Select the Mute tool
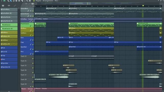This screenshot has width=164, height=92. pyautogui.click(x=16, y=1)
